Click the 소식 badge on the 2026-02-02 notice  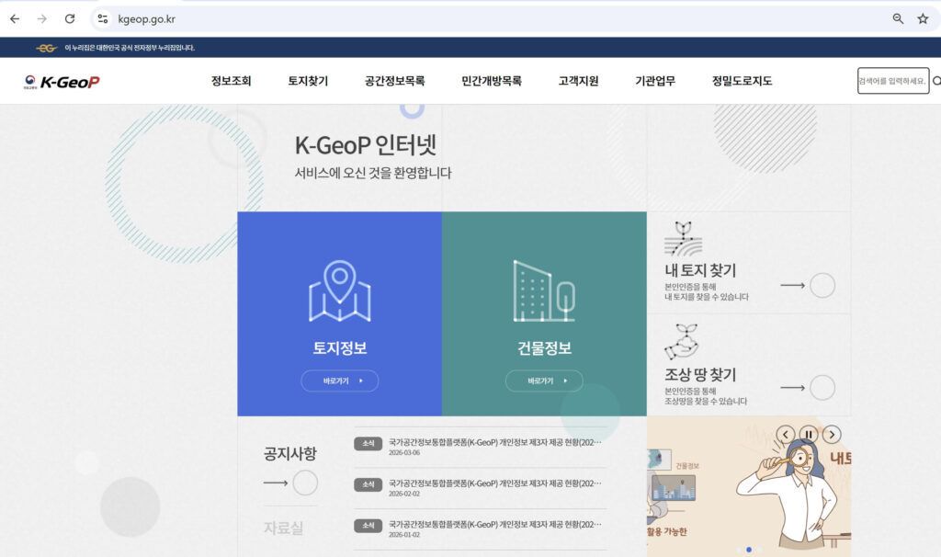click(368, 484)
